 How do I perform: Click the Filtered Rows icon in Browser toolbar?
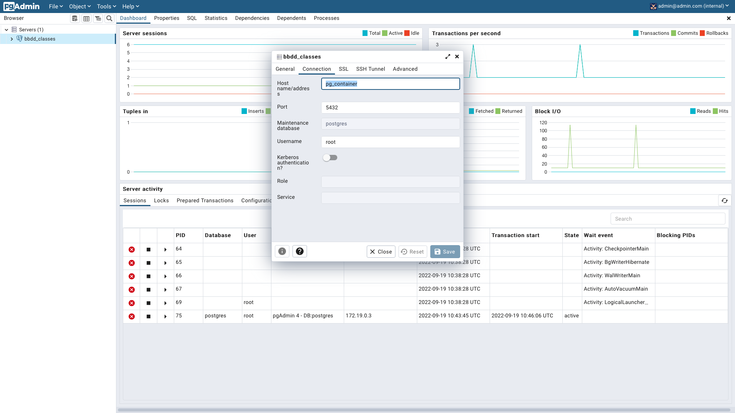[98, 18]
